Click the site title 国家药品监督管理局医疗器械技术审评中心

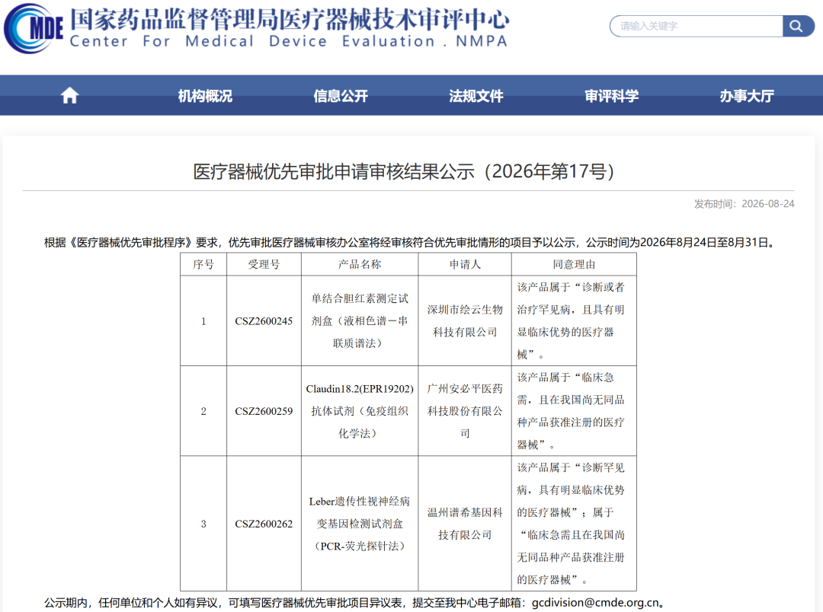pyautogui.click(x=290, y=19)
